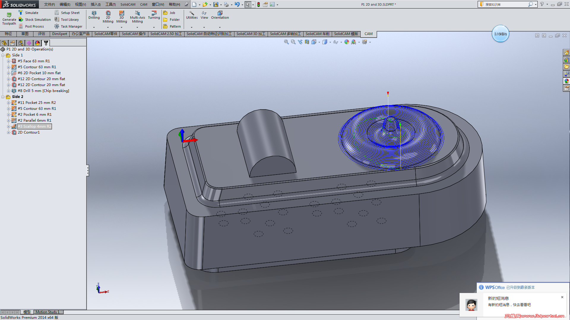Click the Undo arrow icon

pyautogui.click(x=237, y=4)
